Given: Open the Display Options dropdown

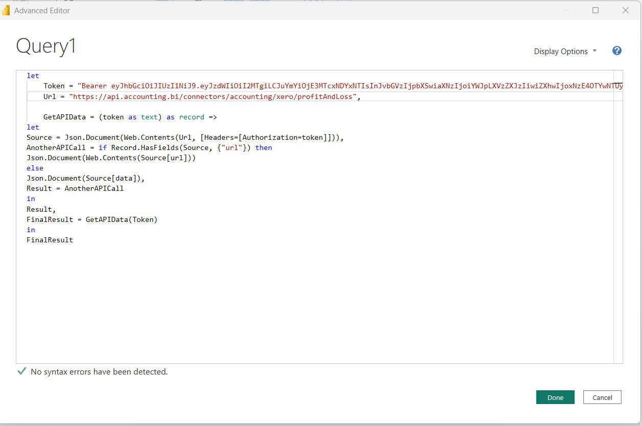Looking at the screenshot, I should pyautogui.click(x=565, y=51).
